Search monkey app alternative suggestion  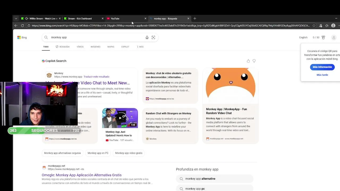pos(215,179)
